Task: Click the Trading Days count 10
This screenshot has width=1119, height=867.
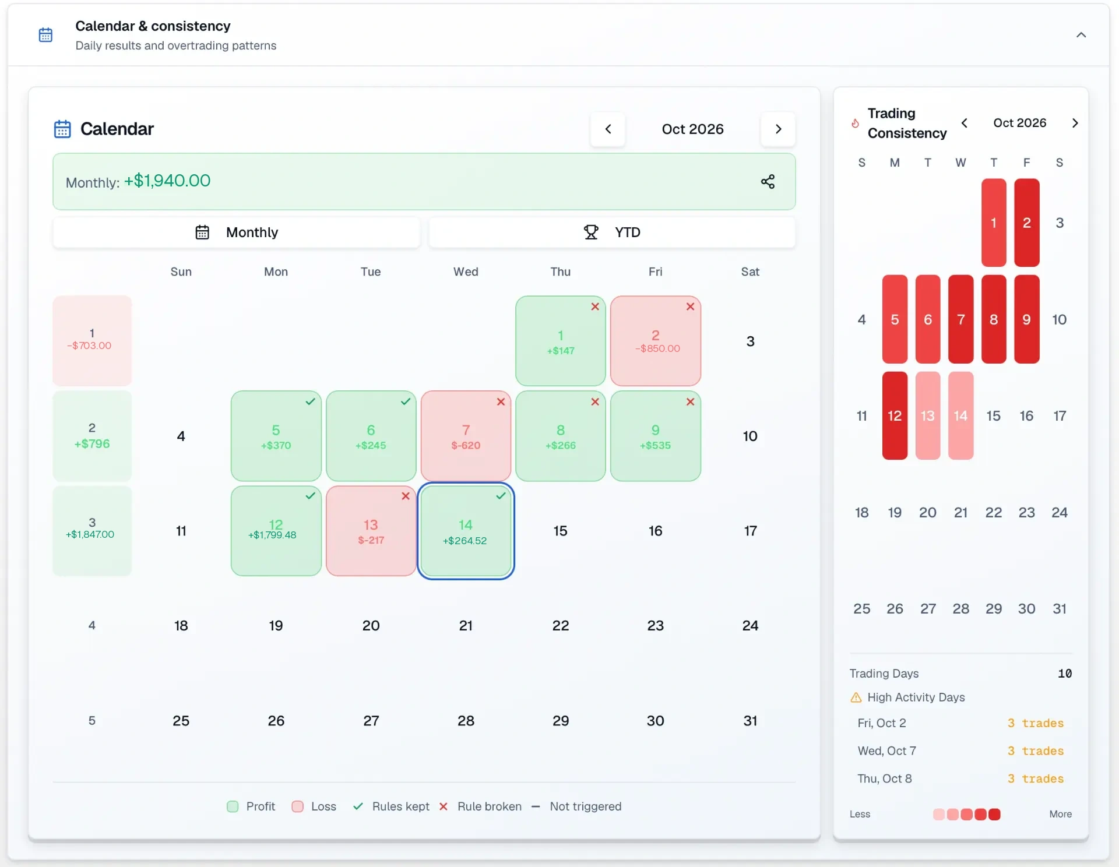Action: coord(1065,674)
